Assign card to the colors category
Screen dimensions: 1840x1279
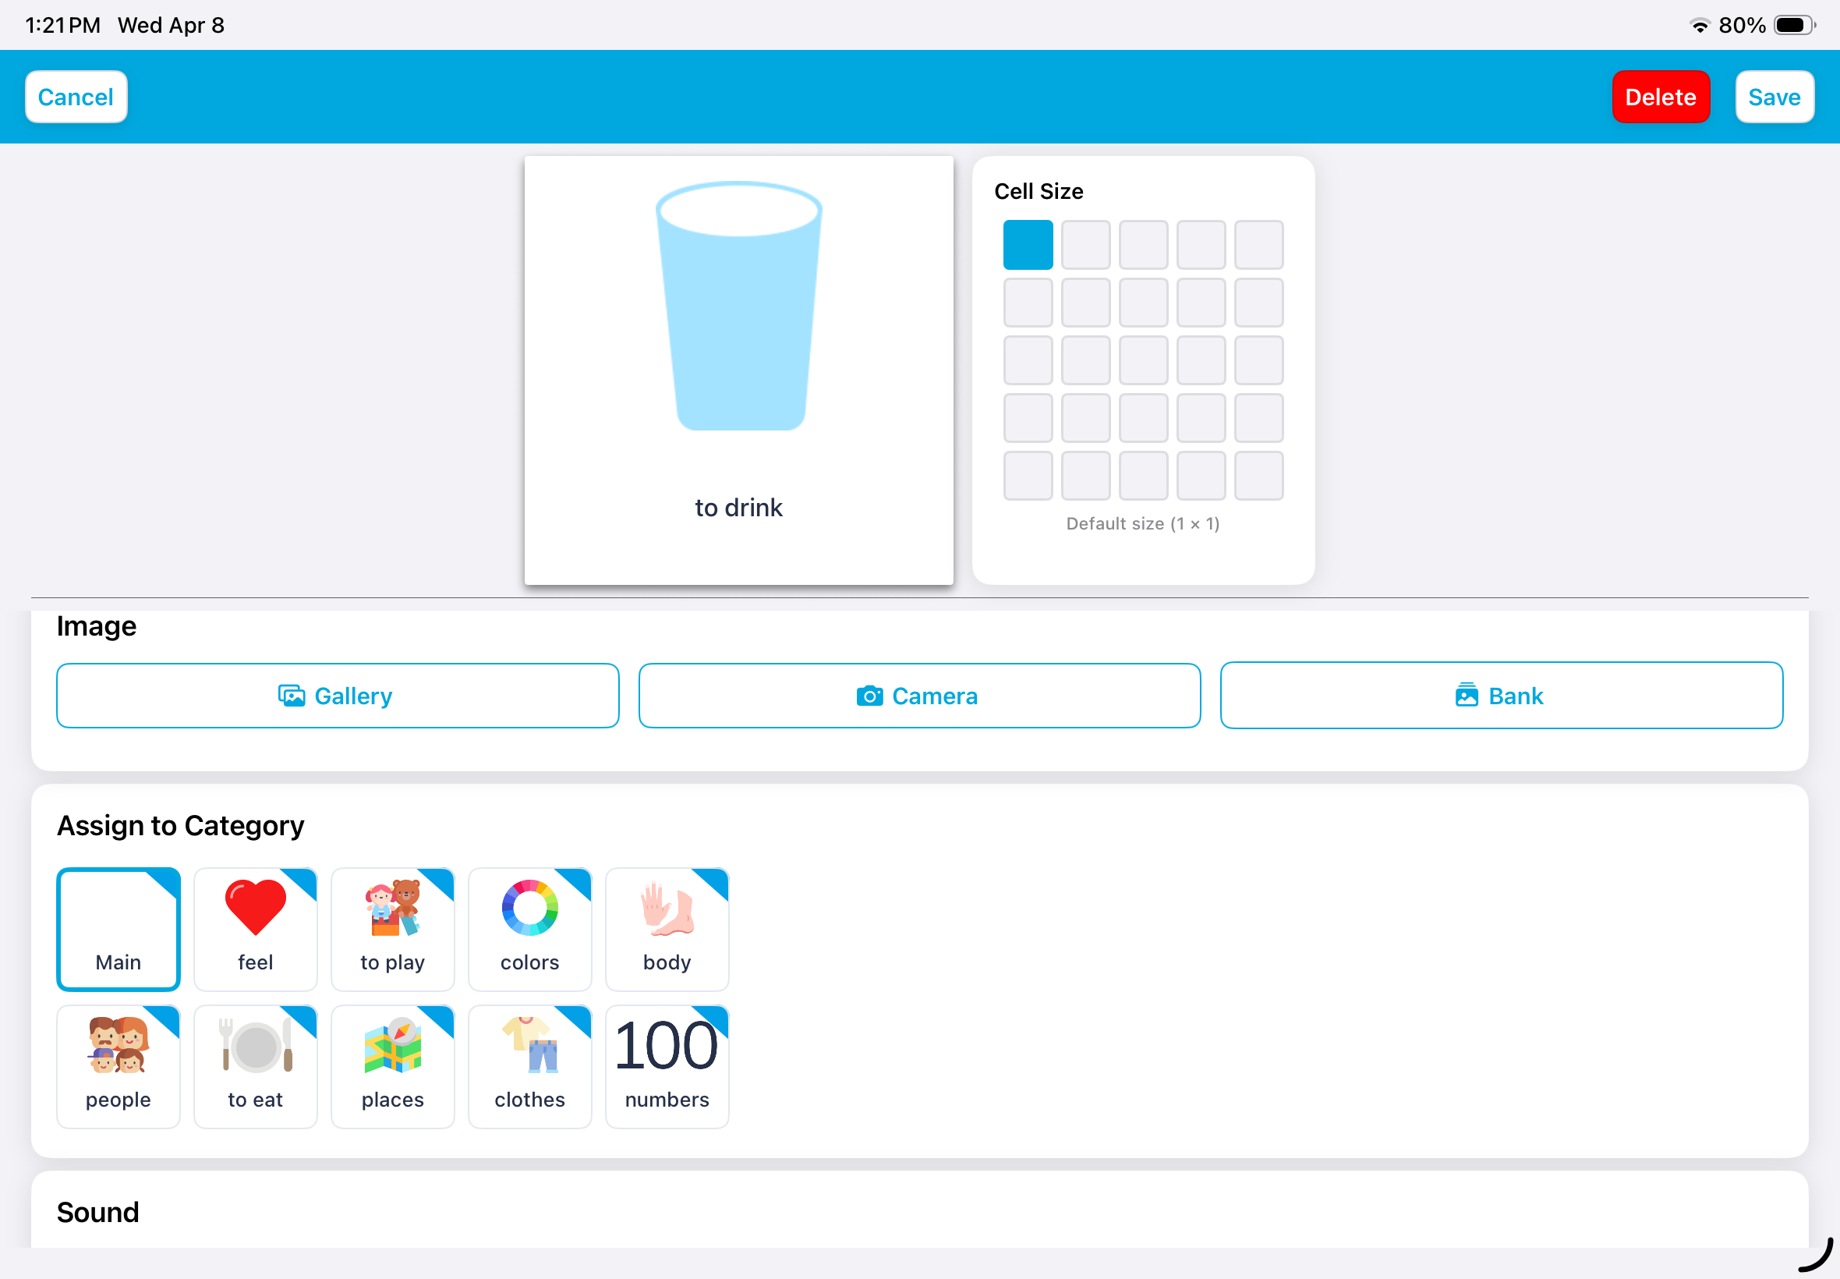pyautogui.click(x=529, y=930)
